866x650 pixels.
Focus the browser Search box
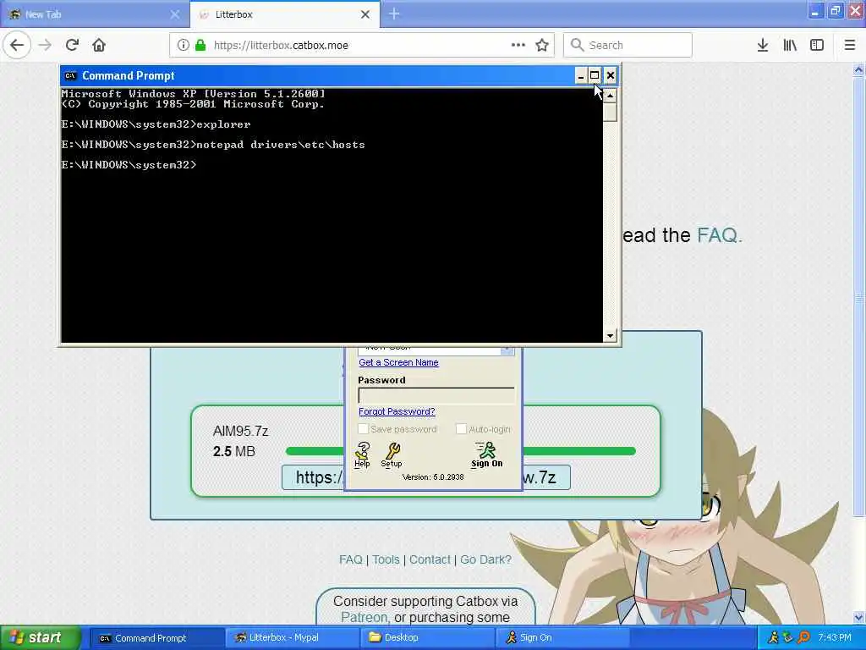628,45
